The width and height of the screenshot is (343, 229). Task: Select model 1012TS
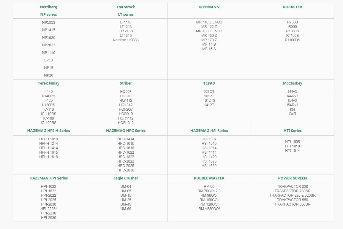[209, 101]
